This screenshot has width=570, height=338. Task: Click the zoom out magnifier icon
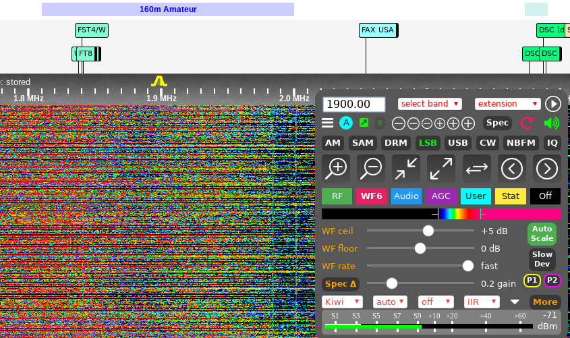371,168
